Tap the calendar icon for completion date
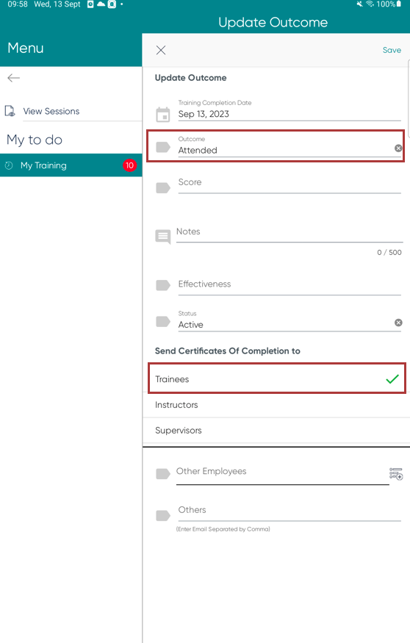Image resolution: width=410 pixels, height=643 pixels. (163, 115)
